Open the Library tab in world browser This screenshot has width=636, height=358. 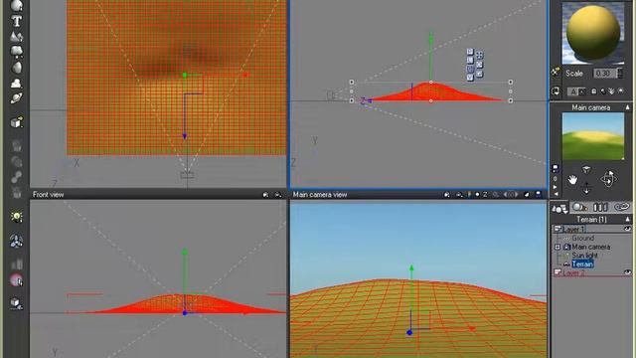click(x=600, y=208)
